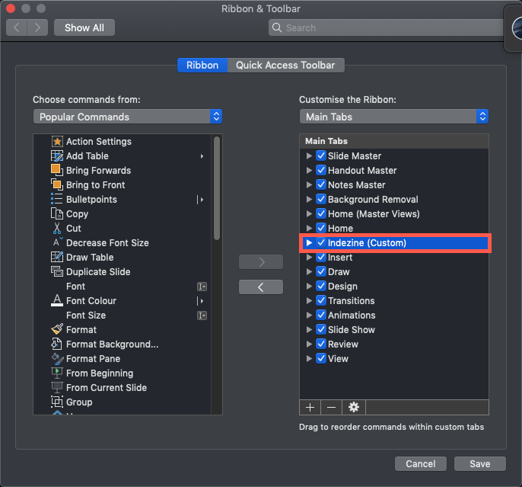Screen dimensions: 522x487
Task: Click the Format paintbrush icon
Action: [x=57, y=329]
